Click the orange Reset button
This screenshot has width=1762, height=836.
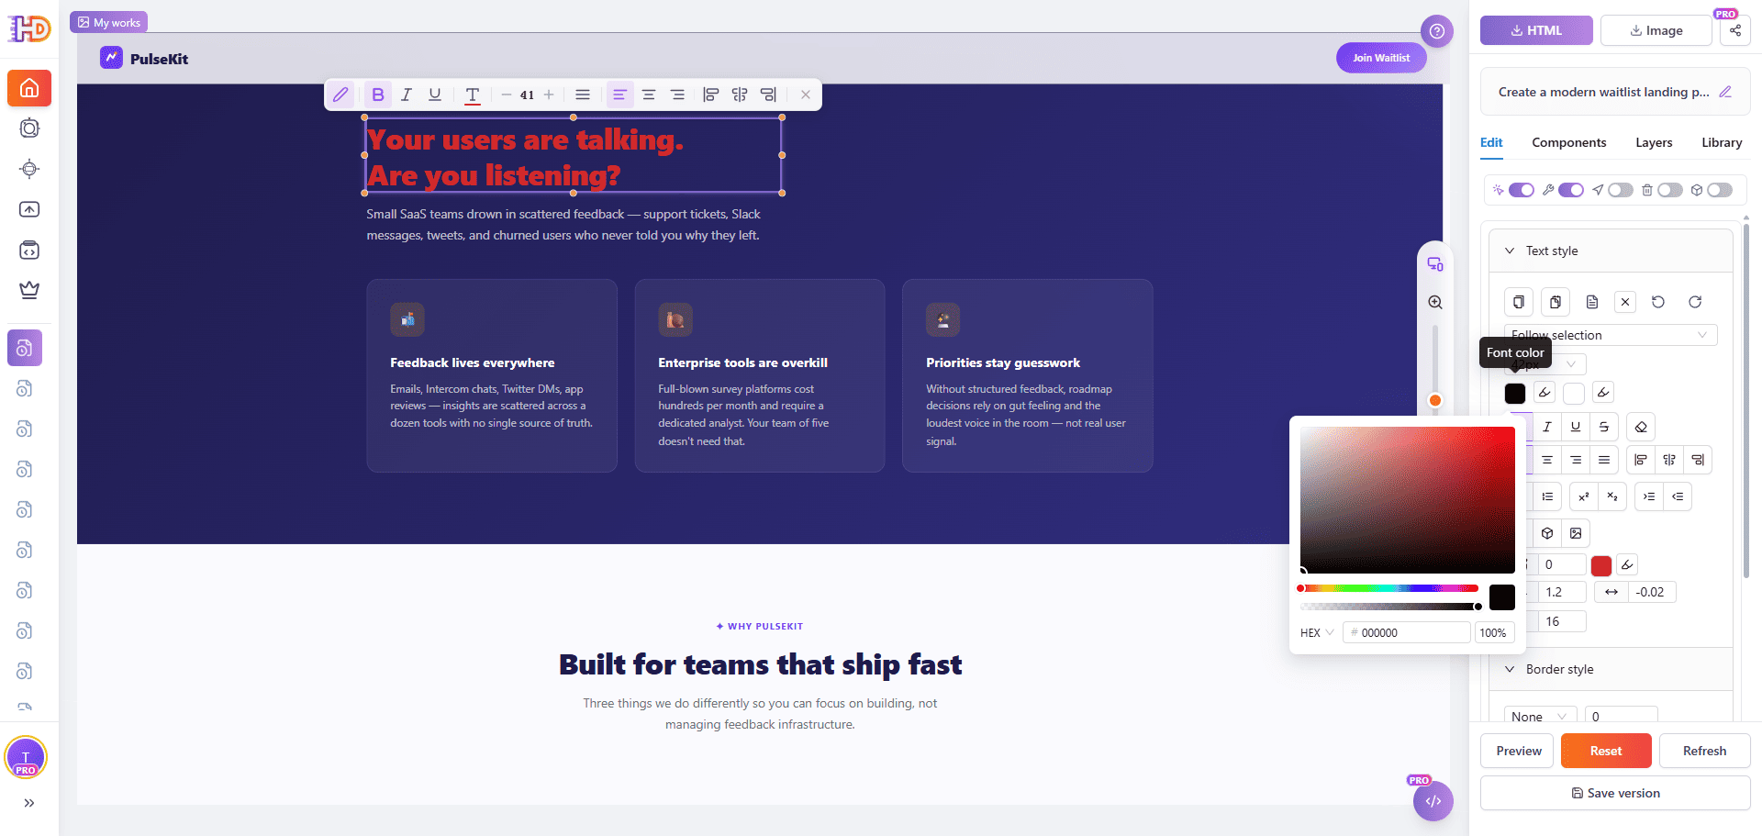[x=1606, y=751]
